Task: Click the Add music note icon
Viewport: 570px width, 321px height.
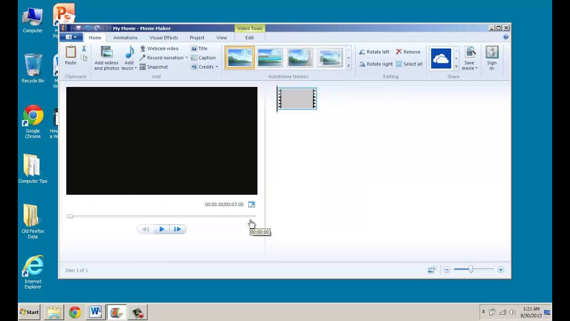Action: point(129,53)
